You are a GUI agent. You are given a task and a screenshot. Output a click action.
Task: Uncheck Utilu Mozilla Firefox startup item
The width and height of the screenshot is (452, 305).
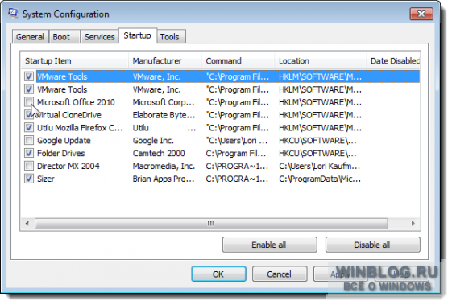click(29, 128)
